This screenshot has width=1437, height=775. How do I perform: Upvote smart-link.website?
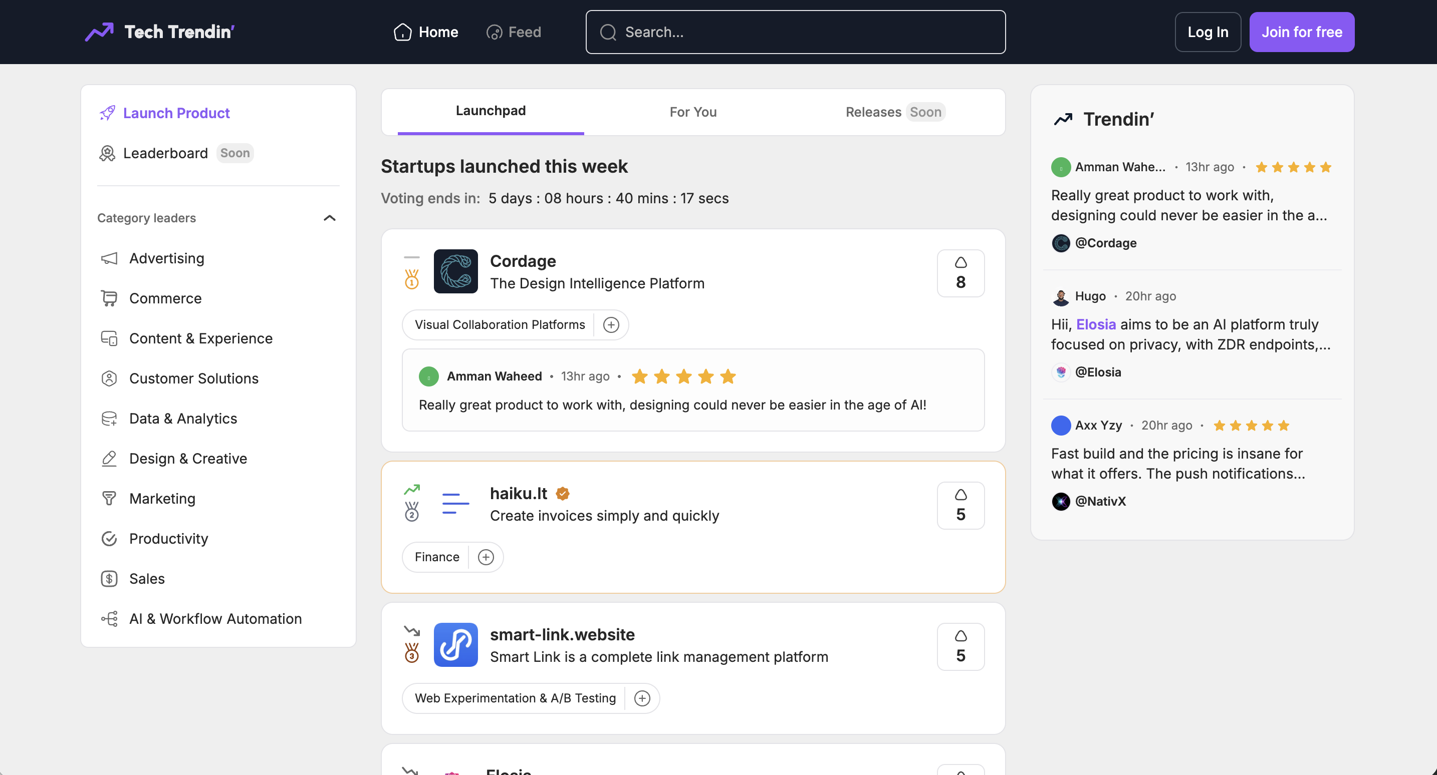point(961,647)
